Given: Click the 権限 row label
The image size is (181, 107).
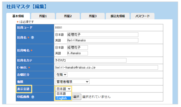Looking at the screenshot, I should [20, 82].
